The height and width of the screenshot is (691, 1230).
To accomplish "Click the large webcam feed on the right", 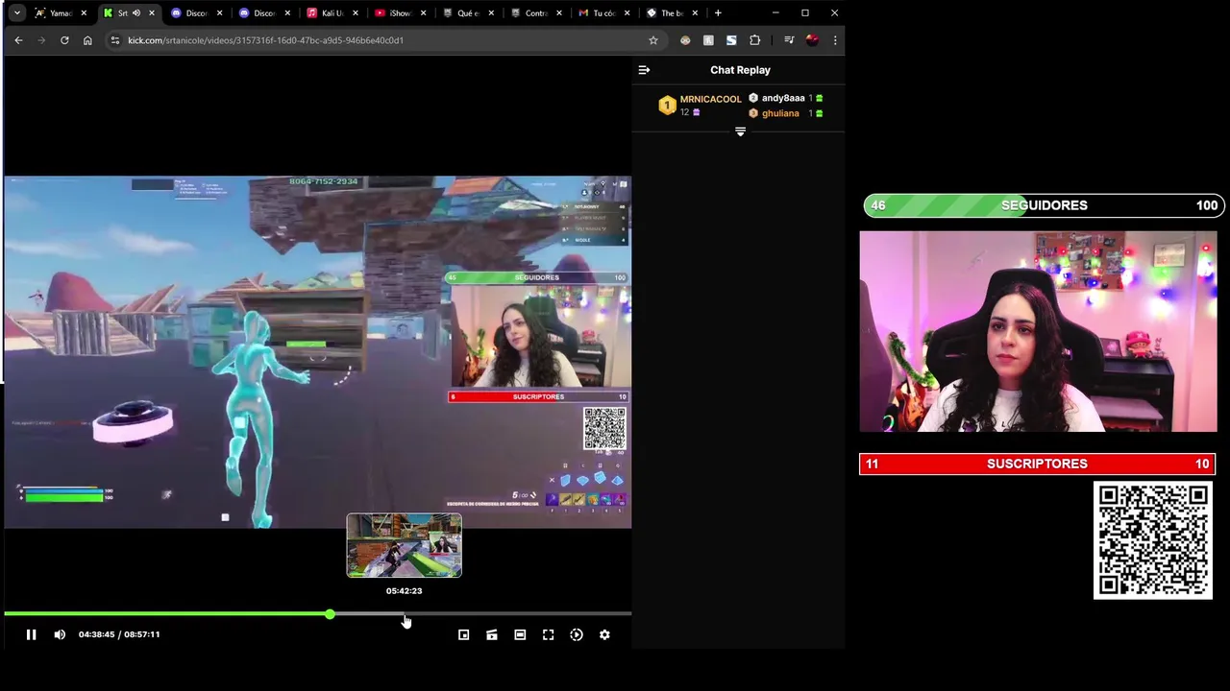I will point(1038,331).
